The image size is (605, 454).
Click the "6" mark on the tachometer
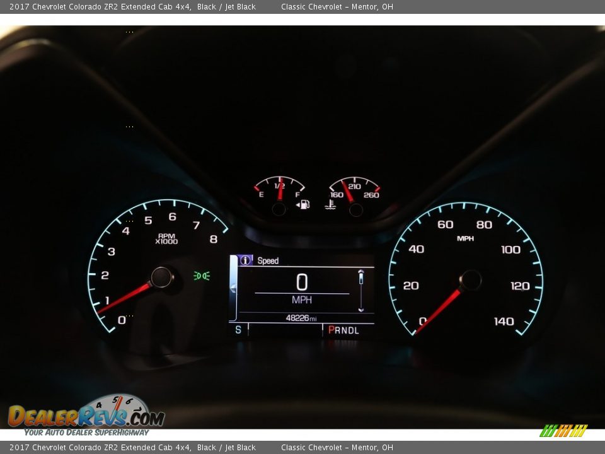pos(173,217)
